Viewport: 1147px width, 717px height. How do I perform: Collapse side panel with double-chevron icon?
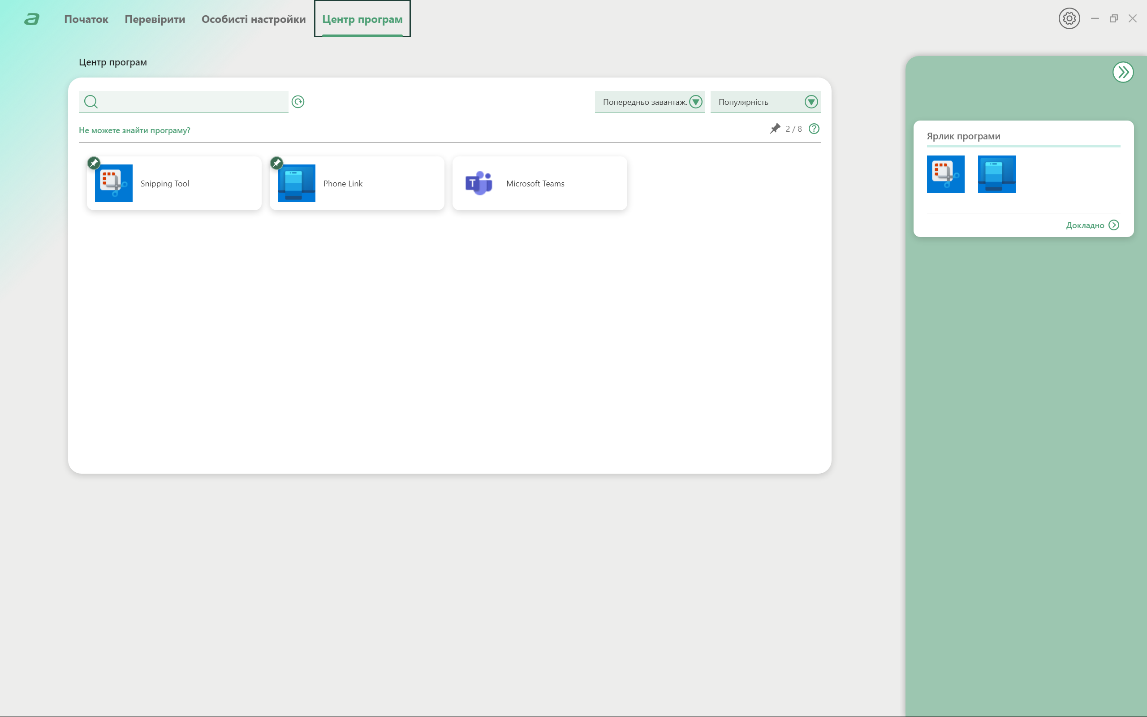pyautogui.click(x=1122, y=72)
